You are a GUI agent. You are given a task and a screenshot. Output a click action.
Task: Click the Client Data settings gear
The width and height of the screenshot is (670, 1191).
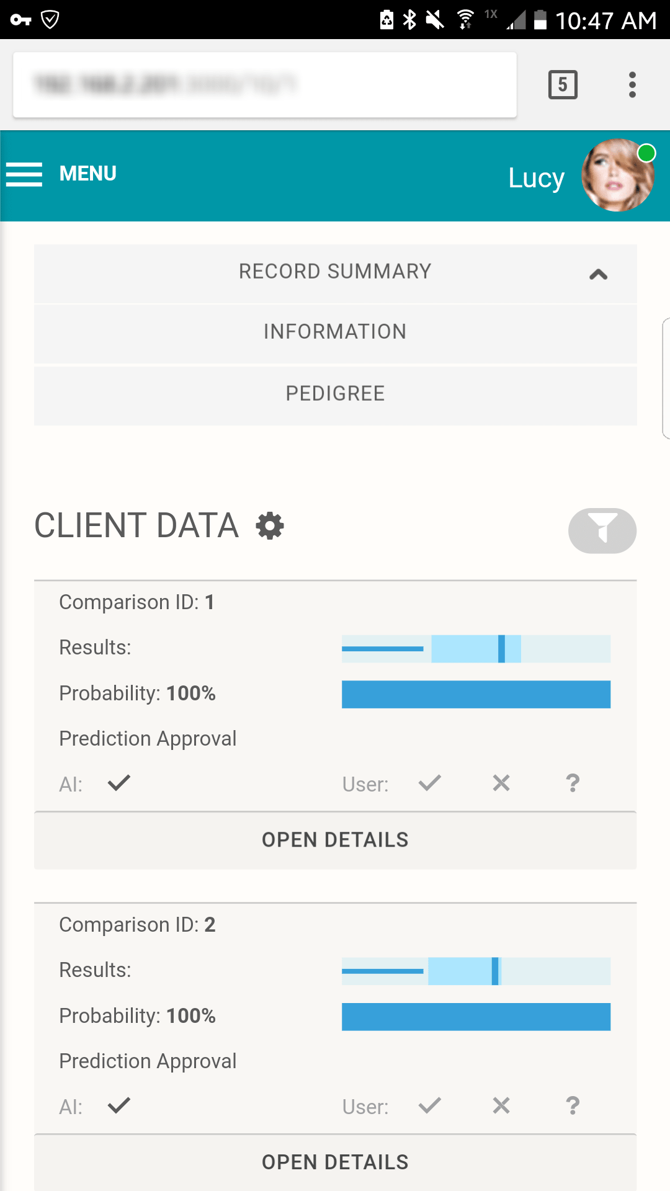pos(270,526)
